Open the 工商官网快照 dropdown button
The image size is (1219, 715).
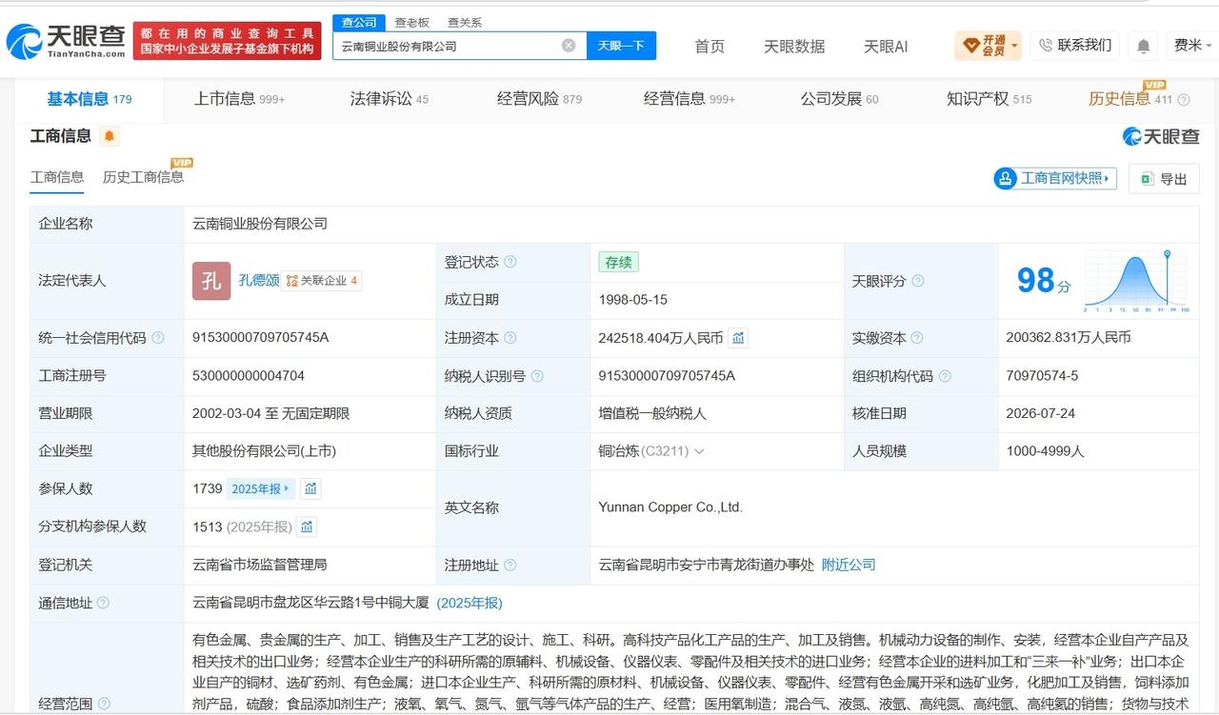pos(1054,178)
